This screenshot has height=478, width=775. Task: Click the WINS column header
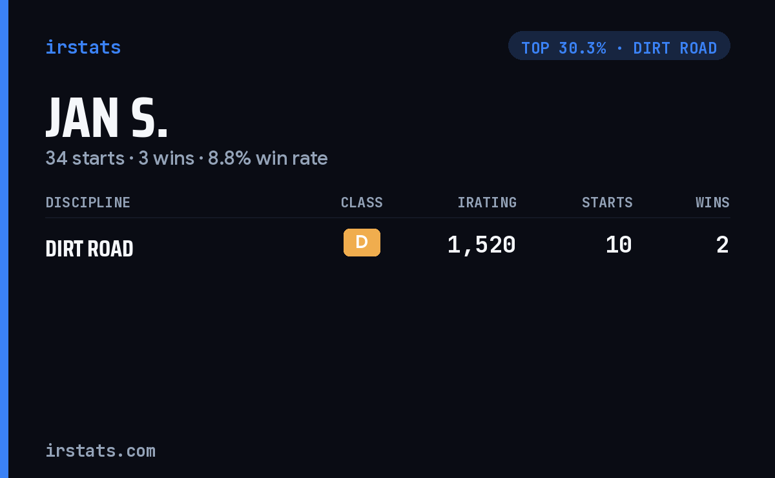(x=712, y=203)
